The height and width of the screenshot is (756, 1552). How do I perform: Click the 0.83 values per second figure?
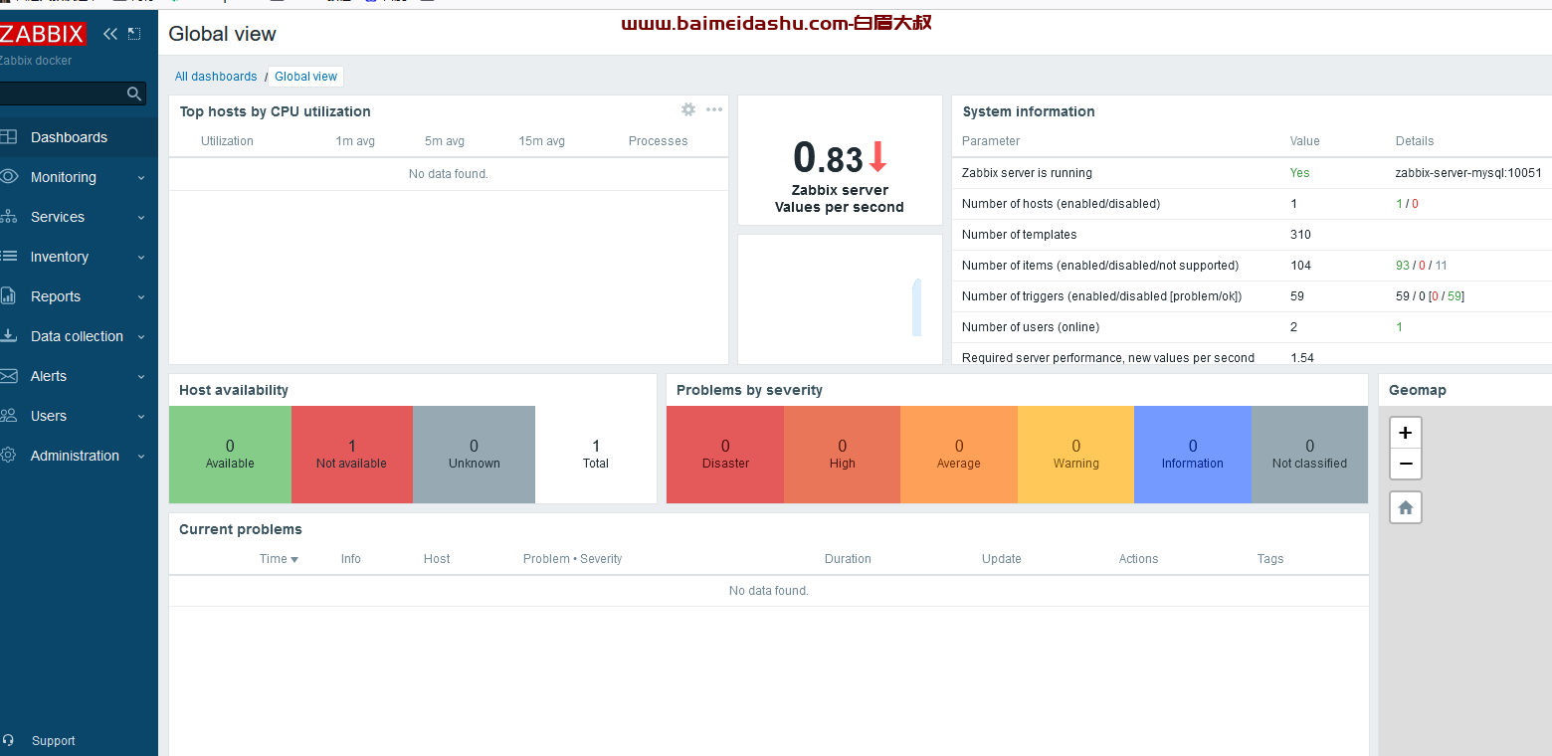pos(829,158)
